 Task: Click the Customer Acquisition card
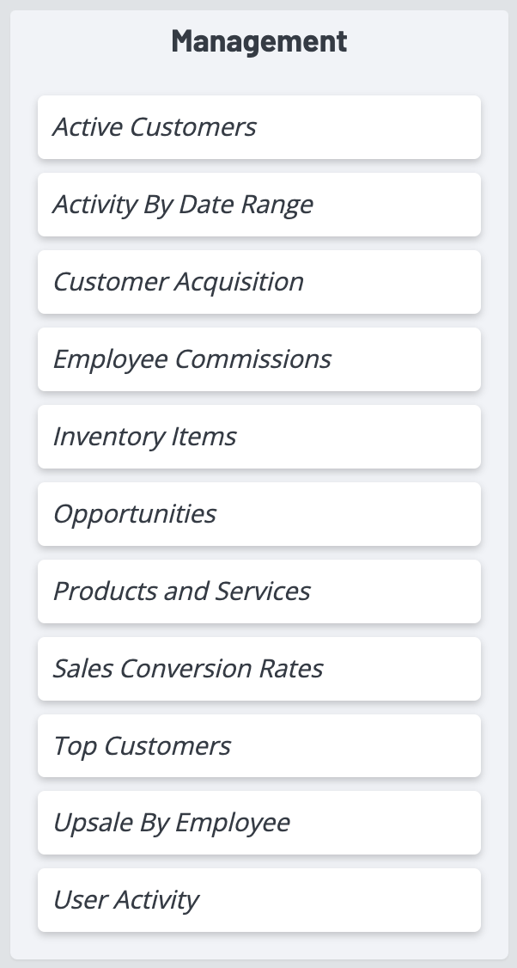click(258, 282)
